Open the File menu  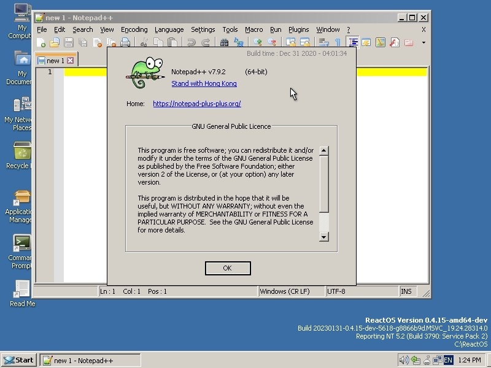click(42, 29)
